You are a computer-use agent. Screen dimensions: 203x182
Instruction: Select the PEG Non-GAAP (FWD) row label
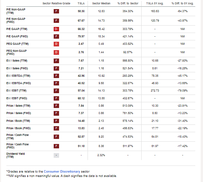16,52
